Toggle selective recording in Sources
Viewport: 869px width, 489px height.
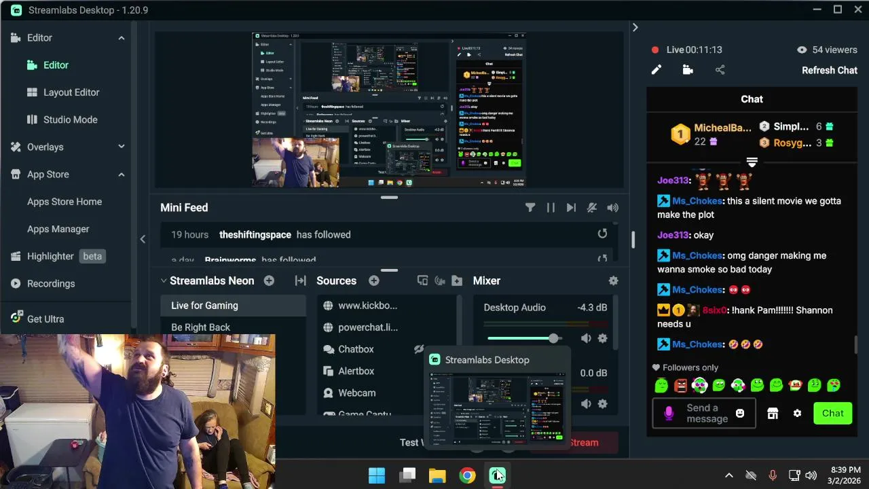(x=439, y=280)
